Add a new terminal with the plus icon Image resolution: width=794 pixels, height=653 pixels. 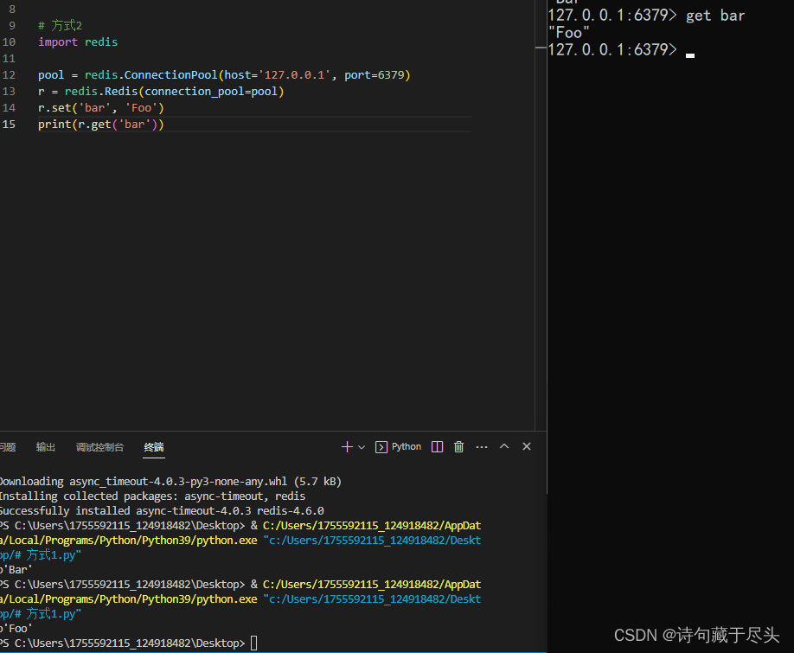pyautogui.click(x=347, y=447)
